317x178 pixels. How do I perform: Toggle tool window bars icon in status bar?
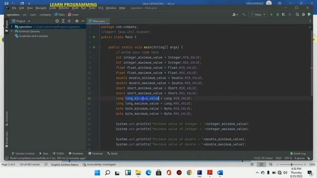[x=6, y=158]
